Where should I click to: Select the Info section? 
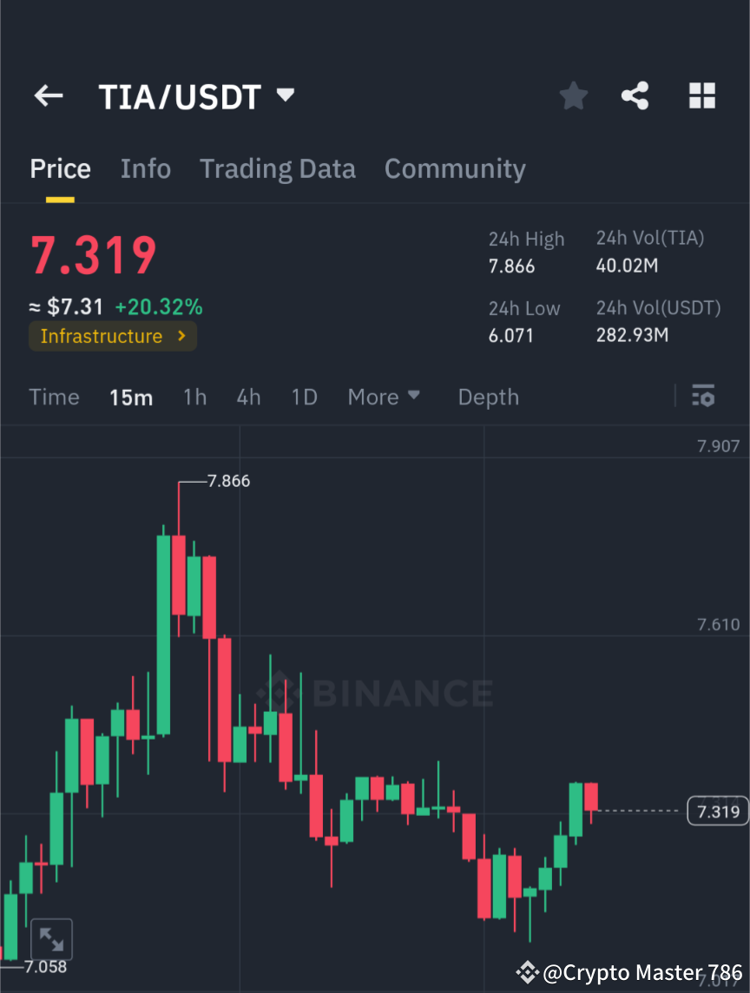point(145,168)
